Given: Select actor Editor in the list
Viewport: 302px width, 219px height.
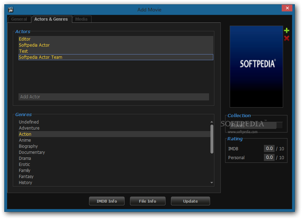Looking at the screenshot, I should (116, 39).
